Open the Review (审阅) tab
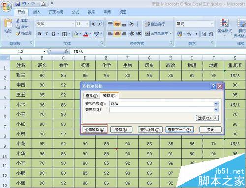The height and width of the screenshot is (188, 246). pos(107,12)
